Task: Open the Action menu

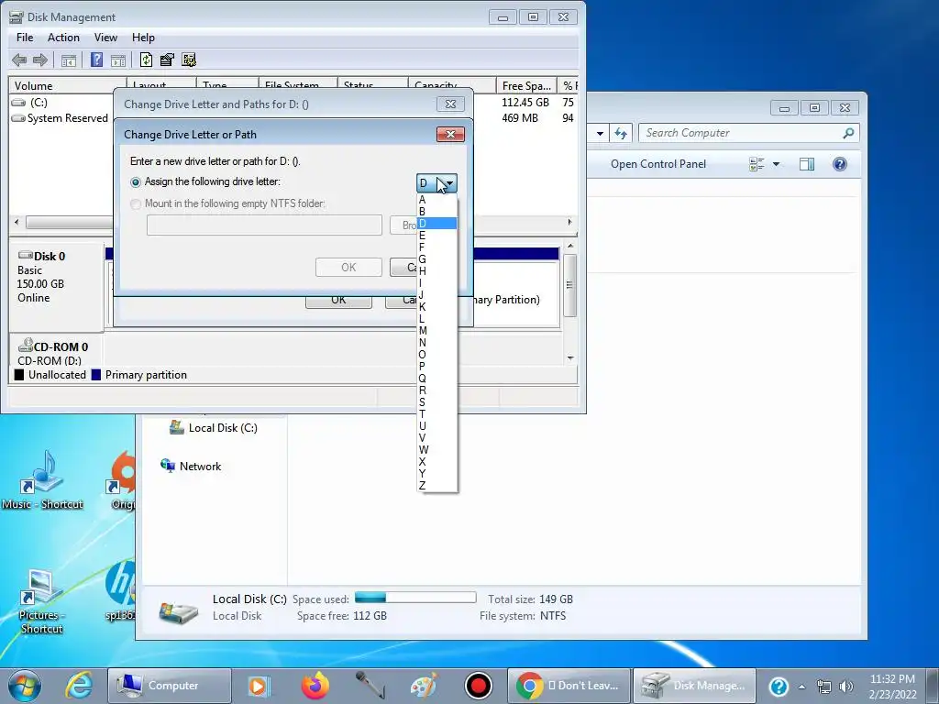Action: click(x=63, y=37)
